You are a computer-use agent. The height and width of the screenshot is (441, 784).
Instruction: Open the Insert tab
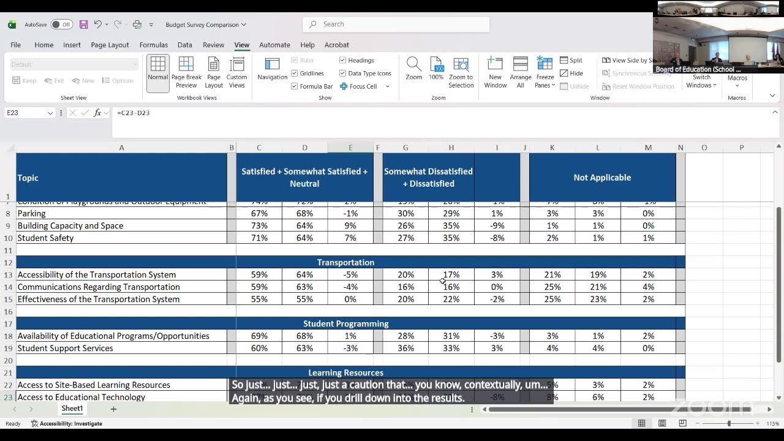(72, 45)
